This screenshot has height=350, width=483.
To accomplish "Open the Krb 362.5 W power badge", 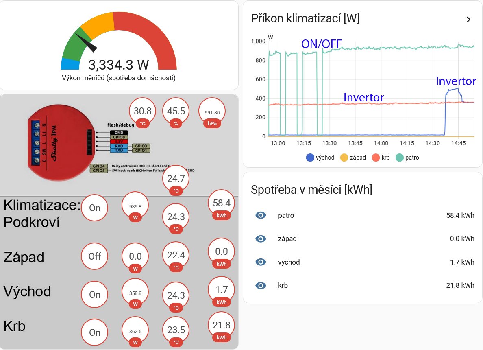I will click(x=135, y=332).
